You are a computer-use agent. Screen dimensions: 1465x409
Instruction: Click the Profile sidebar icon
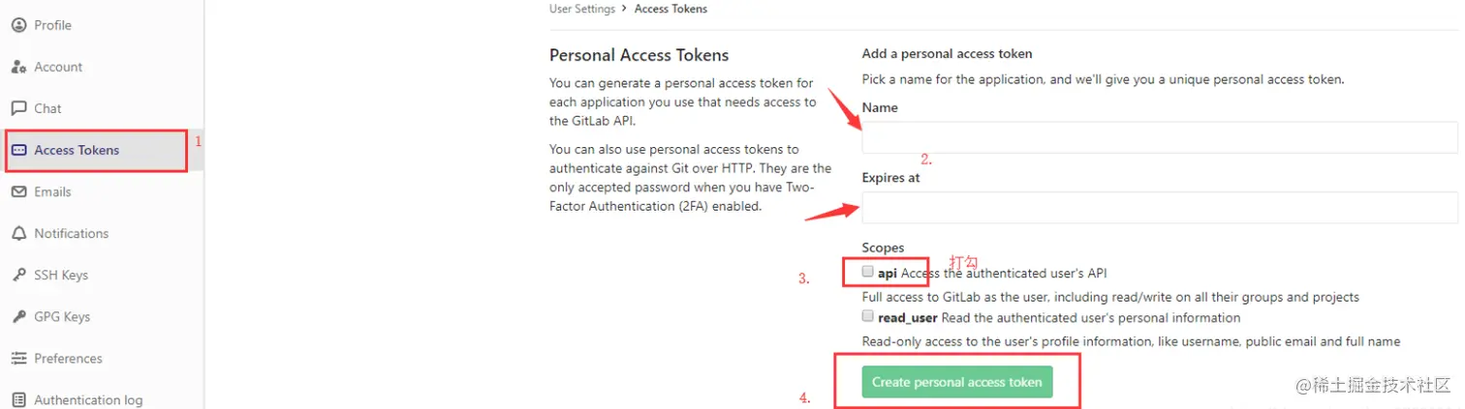click(18, 25)
